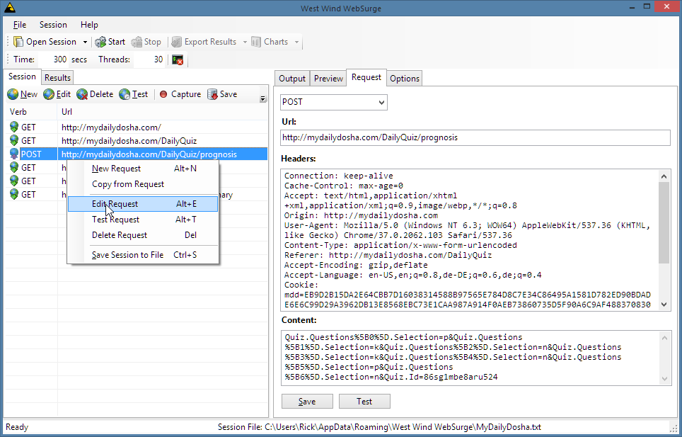Image resolution: width=682 pixels, height=437 pixels.
Task: Click Content scrollbar down arrow
Action: [664, 379]
